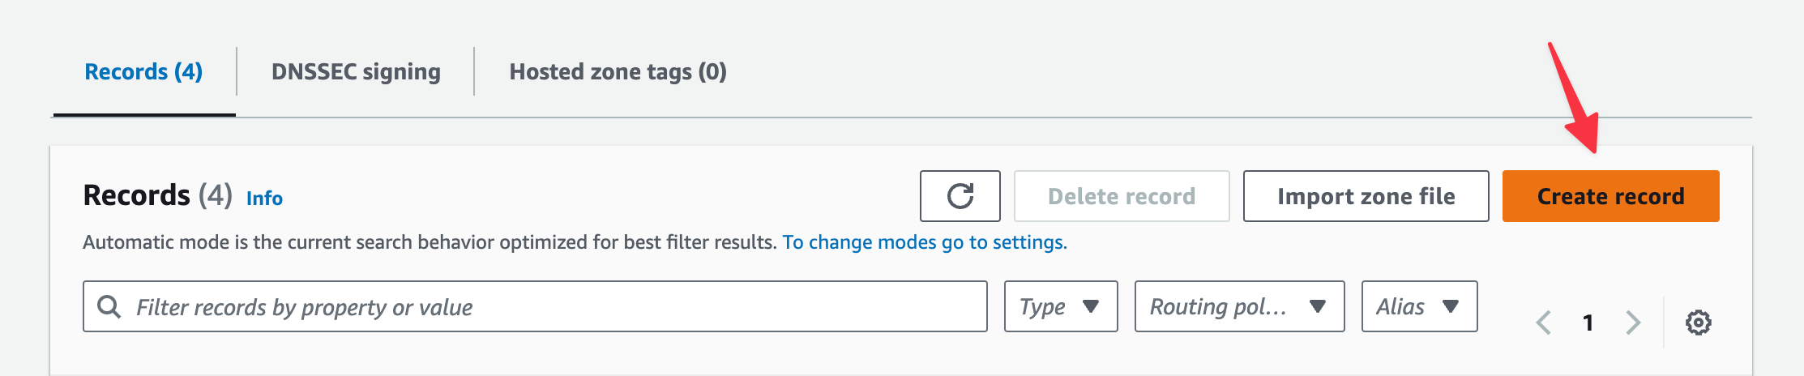This screenshot has height=376, width=1804.
Task: Focus the Filter records search field
Action: pyautogui.click(x=551, y=306)
